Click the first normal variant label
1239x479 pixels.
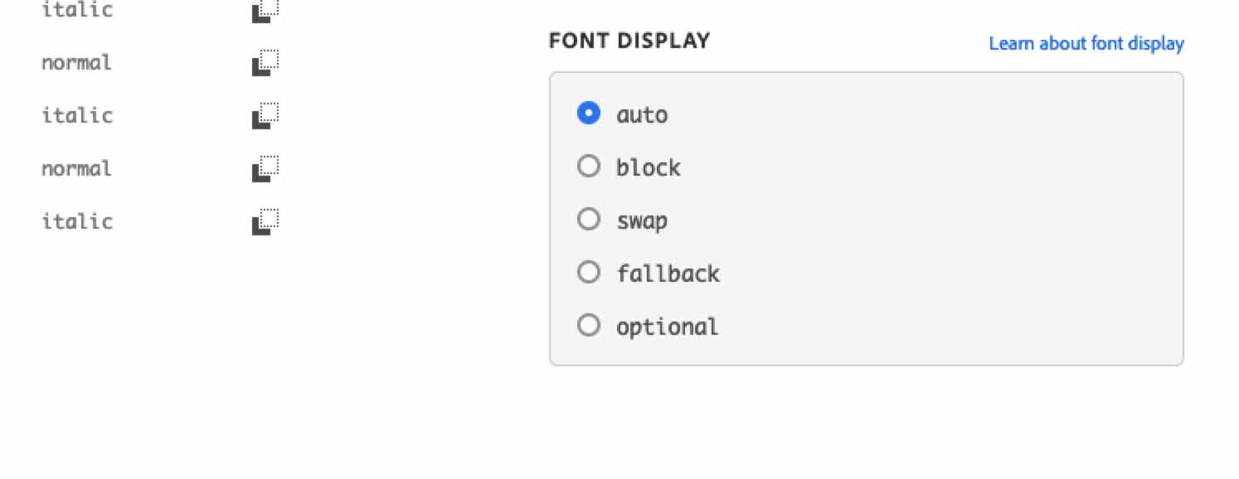click(x=76, y=62)
